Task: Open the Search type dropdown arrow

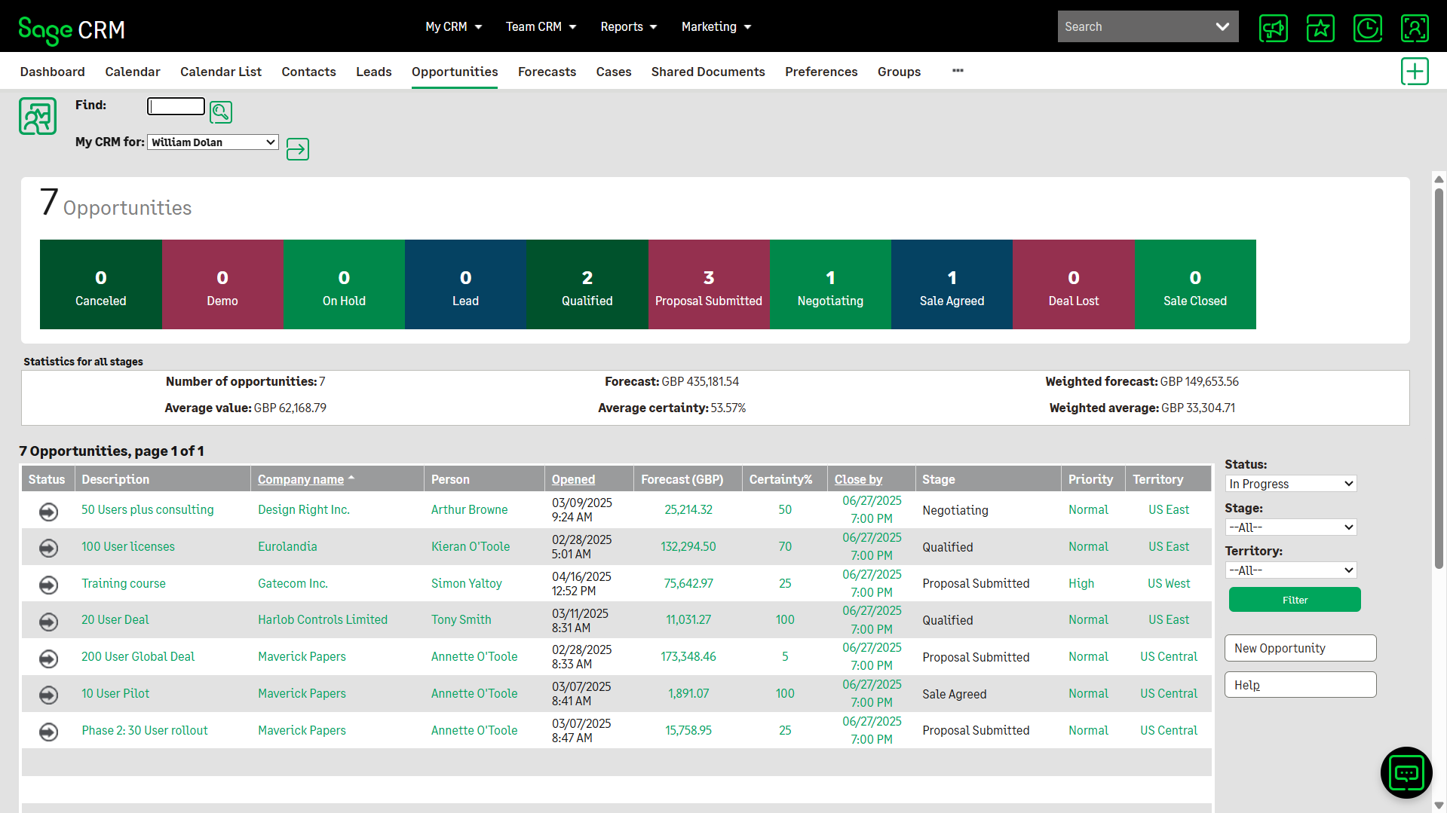Action: tap(1222, 27)
